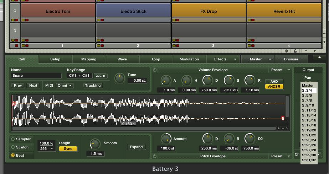
Task: Click the Tune knob
Action: pos(120,78)
